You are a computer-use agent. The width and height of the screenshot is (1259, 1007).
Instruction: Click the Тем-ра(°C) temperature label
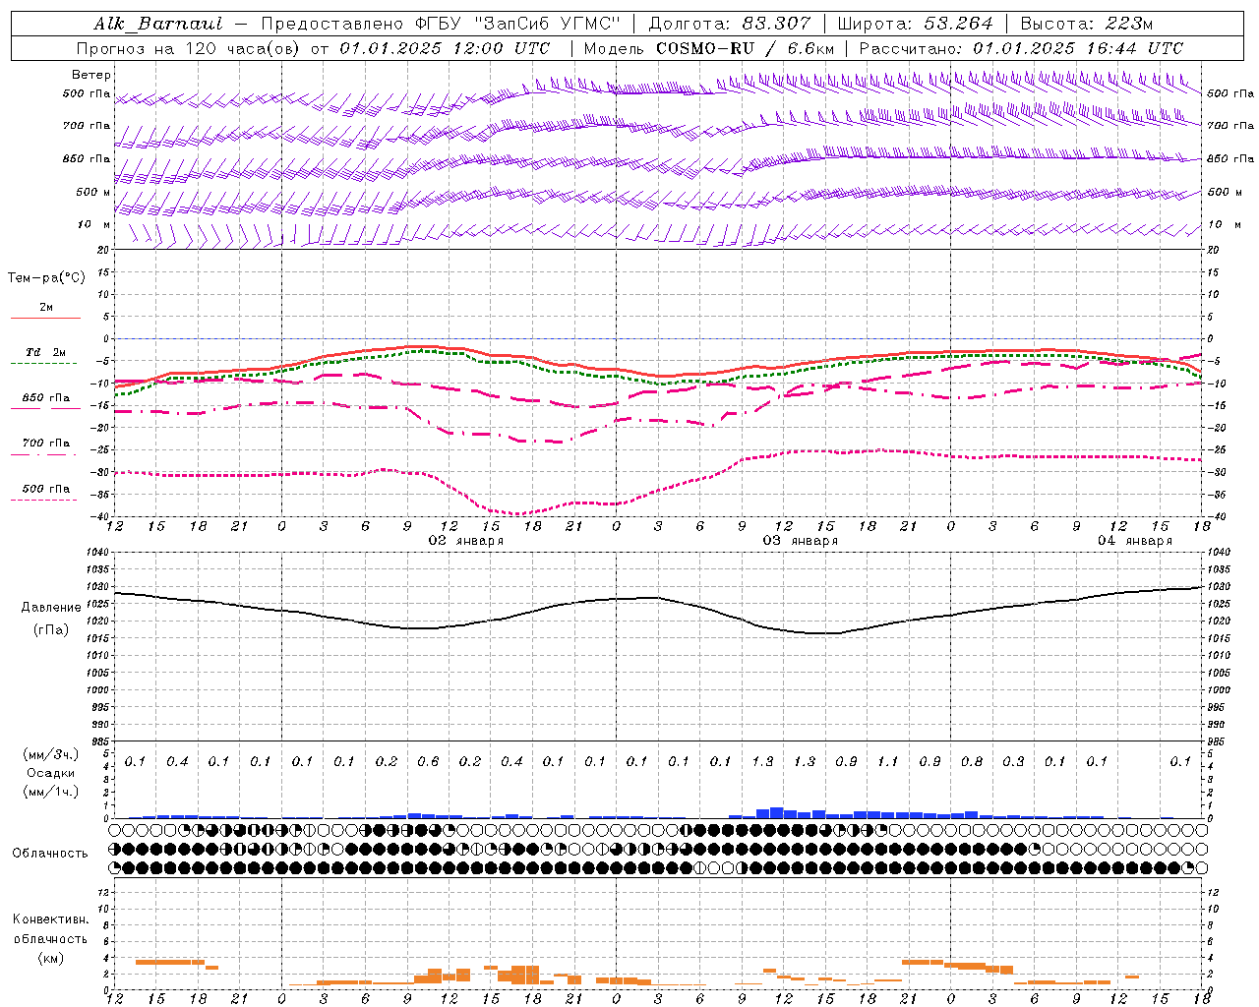pos(46,278)
